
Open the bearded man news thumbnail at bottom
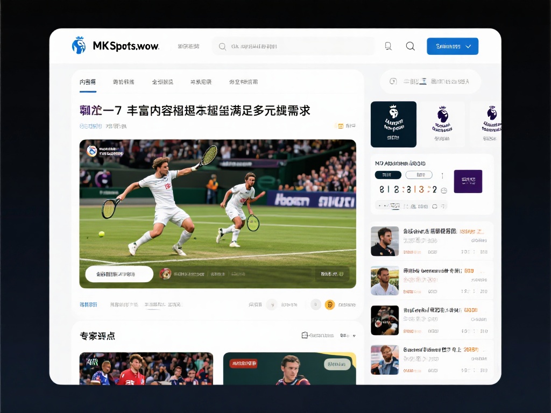pos(385,360)
